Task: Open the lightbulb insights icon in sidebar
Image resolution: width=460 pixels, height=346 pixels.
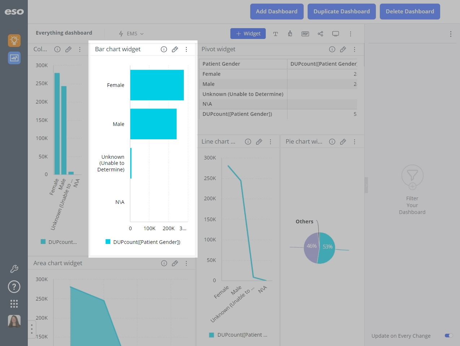Action: point(14,40)
